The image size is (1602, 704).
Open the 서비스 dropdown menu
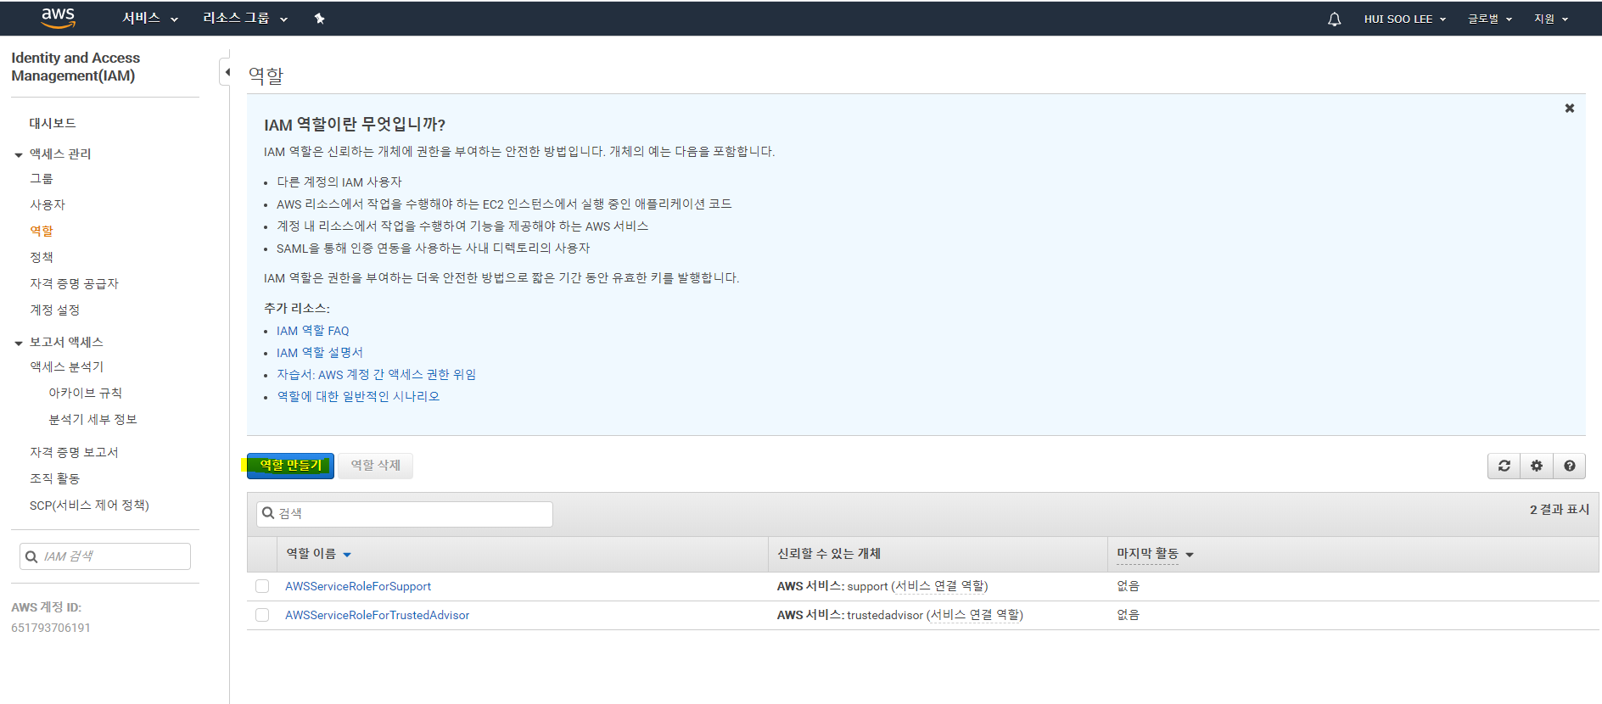[150, 18]
